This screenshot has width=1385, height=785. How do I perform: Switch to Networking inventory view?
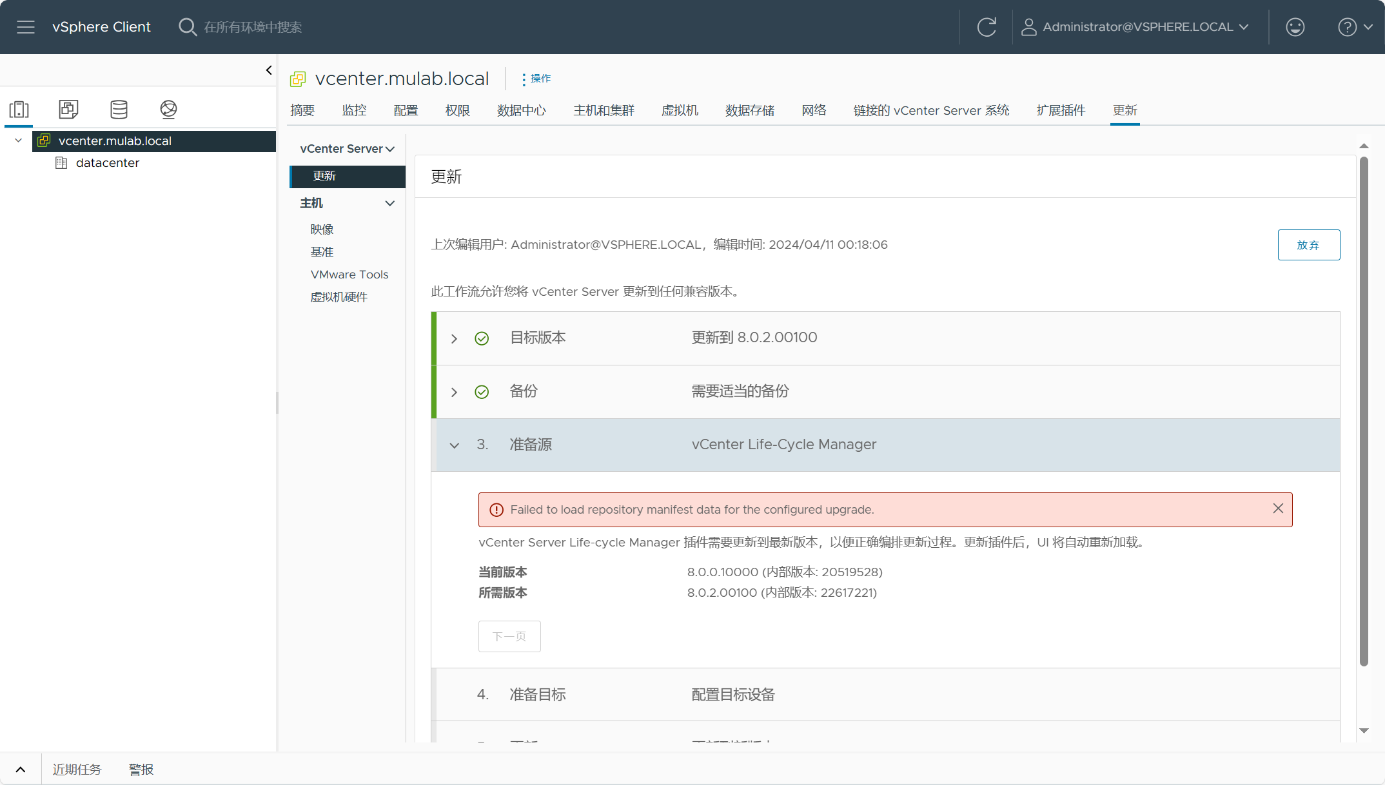[168, 110]
